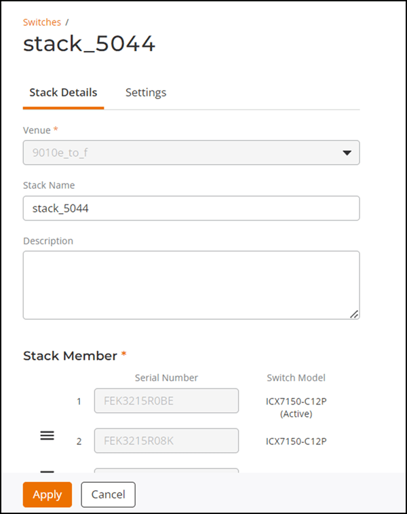Click the Venue dropdown arrow
407x514 pixels.
[x=347, y=153]
